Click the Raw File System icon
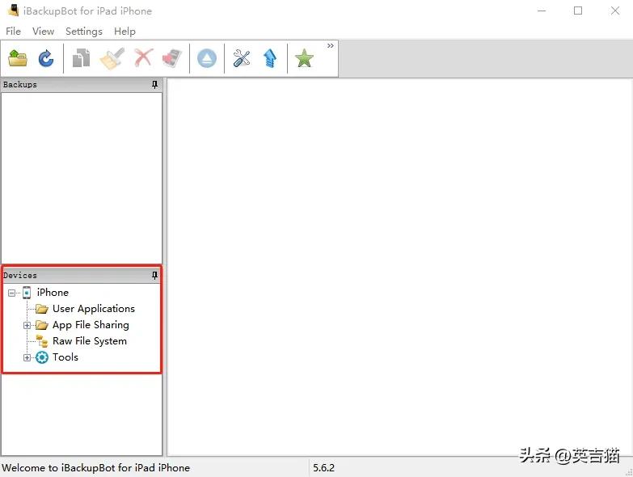The image size is (633, 477). [x=42, y=341]
